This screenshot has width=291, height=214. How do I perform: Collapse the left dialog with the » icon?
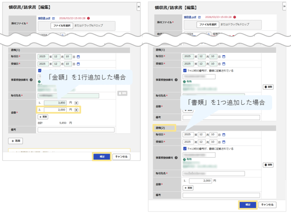(139, 7)
